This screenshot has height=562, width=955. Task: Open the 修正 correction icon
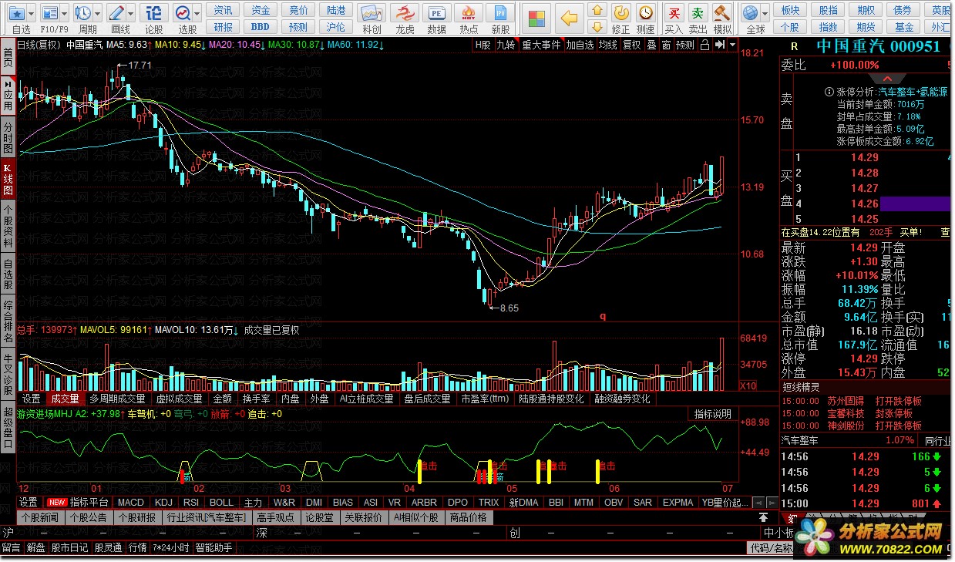click(621, 12)
